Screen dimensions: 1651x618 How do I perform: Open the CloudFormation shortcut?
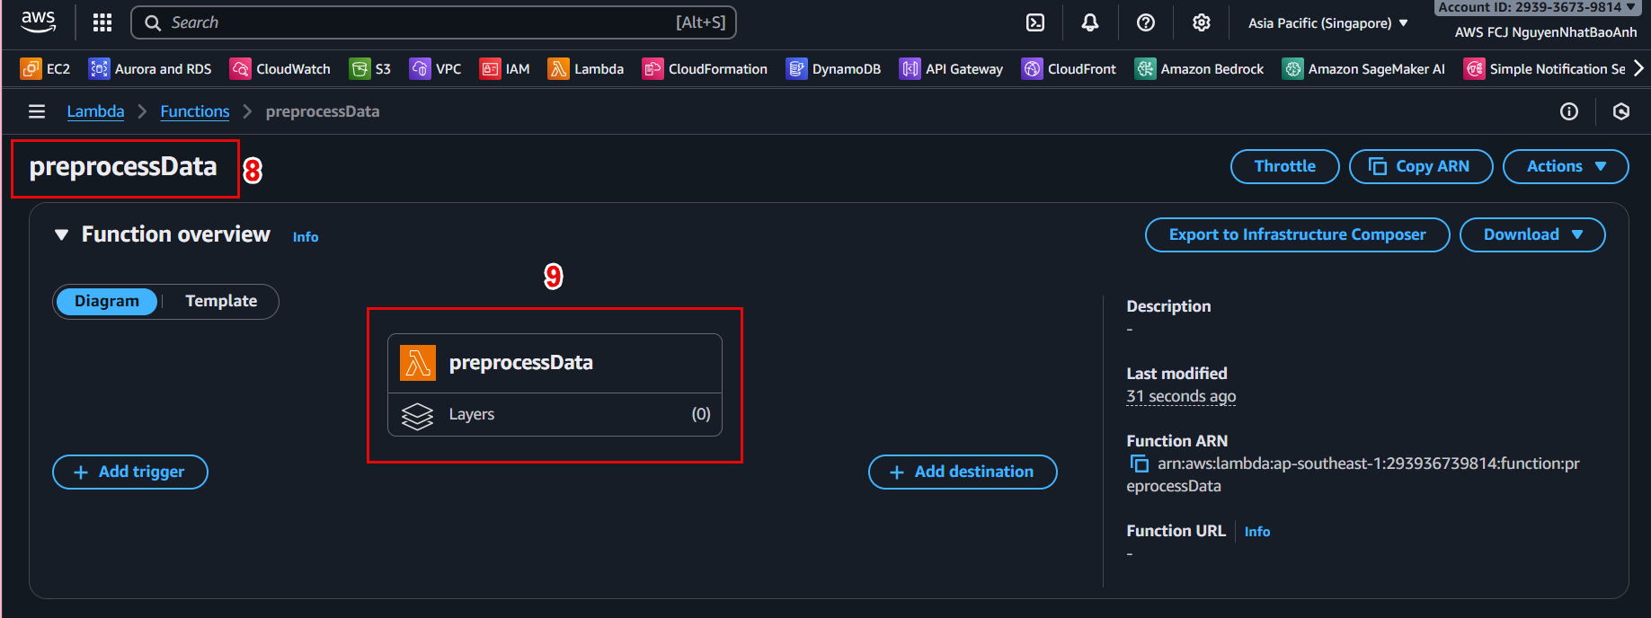pyautogui.click(x=705, y=69)
